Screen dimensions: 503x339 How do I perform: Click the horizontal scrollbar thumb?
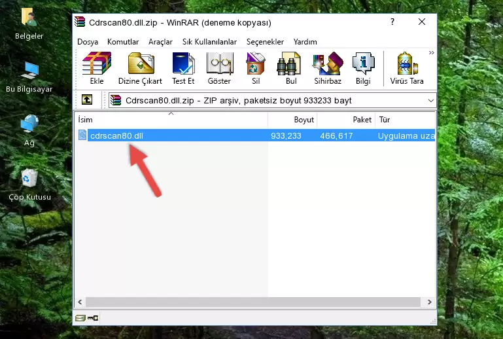(252, 302)
